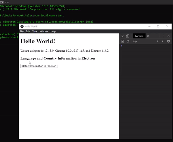Clear the console with the ban icon
The image size is (173, 142).
click(x=128, y=41)
